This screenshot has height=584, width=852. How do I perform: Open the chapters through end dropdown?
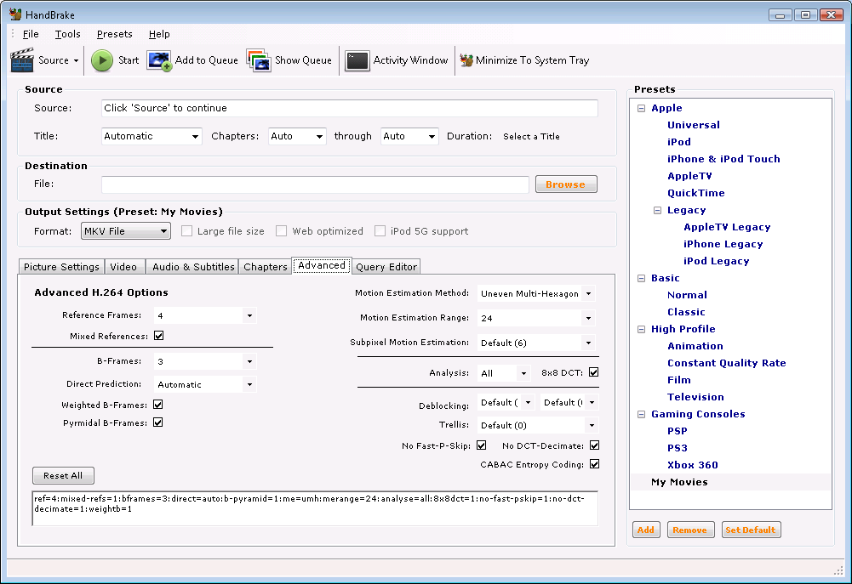click(409, 136)
